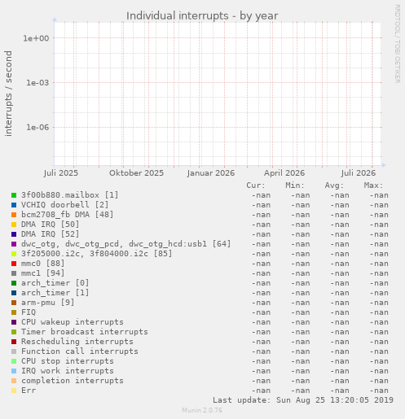
Task: Click the yellow DMA IRQ [50] swatch
Action: (x=14, y=225)
